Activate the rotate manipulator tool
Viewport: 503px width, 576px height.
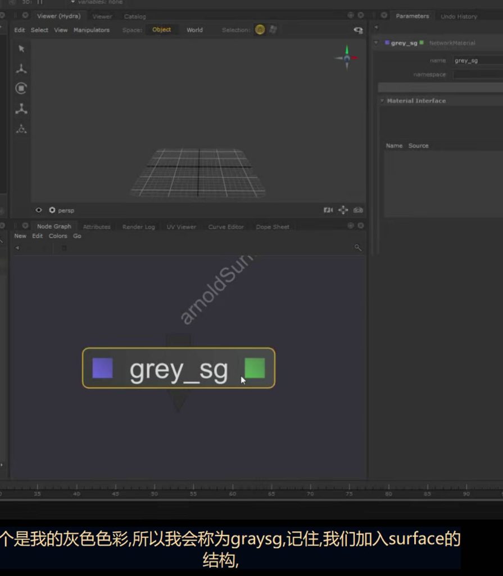click(x=21, y=88)
